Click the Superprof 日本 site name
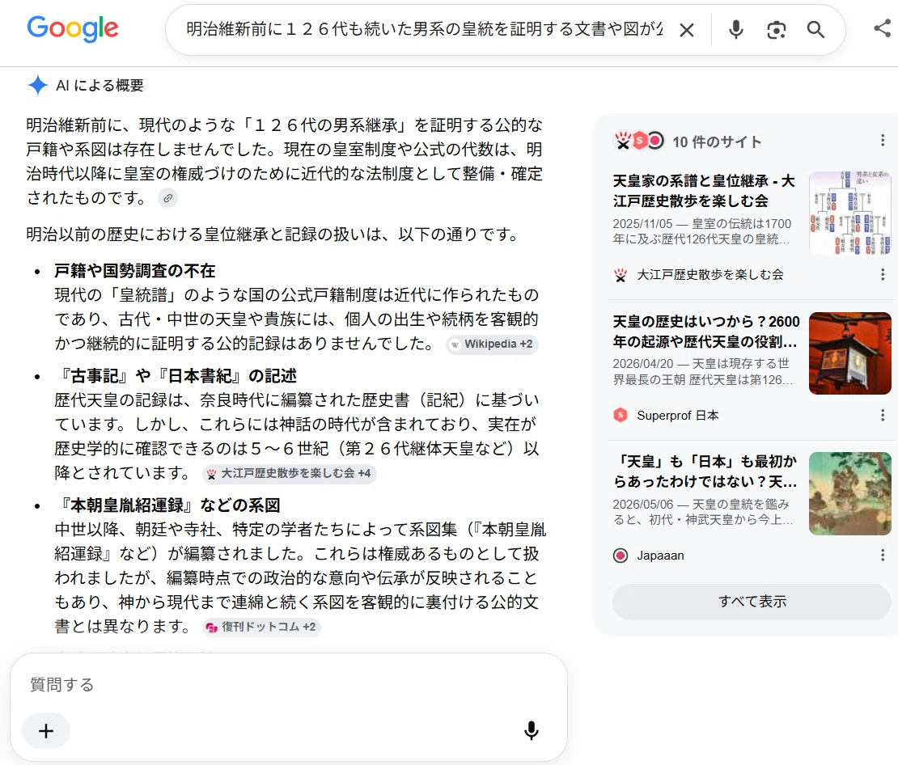The image size is (898, 765). tap(677, 415)
